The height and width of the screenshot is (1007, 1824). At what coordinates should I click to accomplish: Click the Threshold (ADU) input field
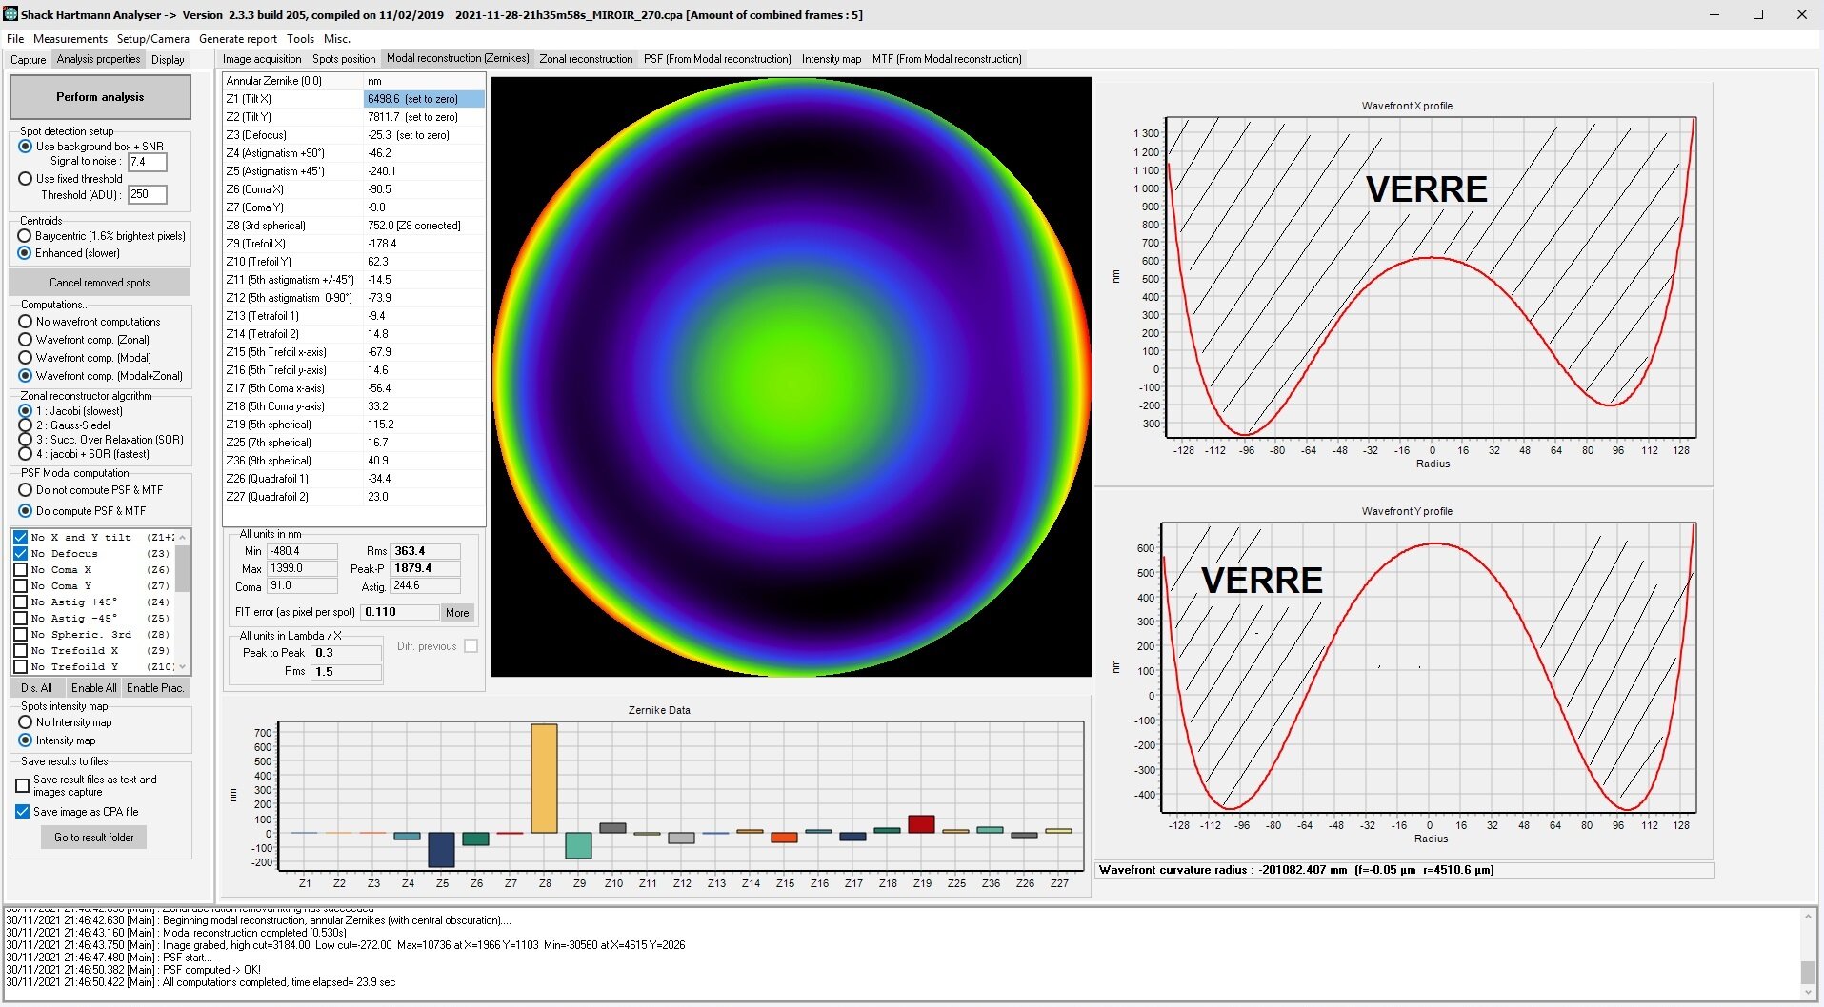click(147, 194)
